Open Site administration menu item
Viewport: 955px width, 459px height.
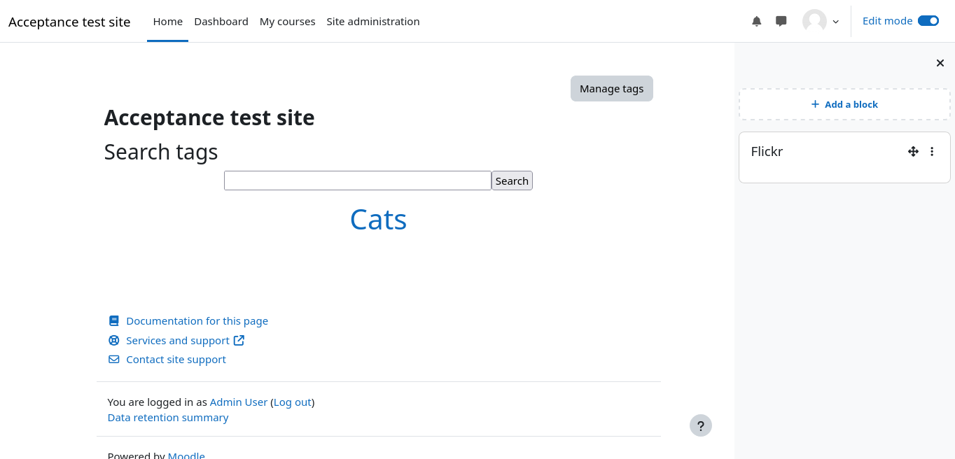373,22
